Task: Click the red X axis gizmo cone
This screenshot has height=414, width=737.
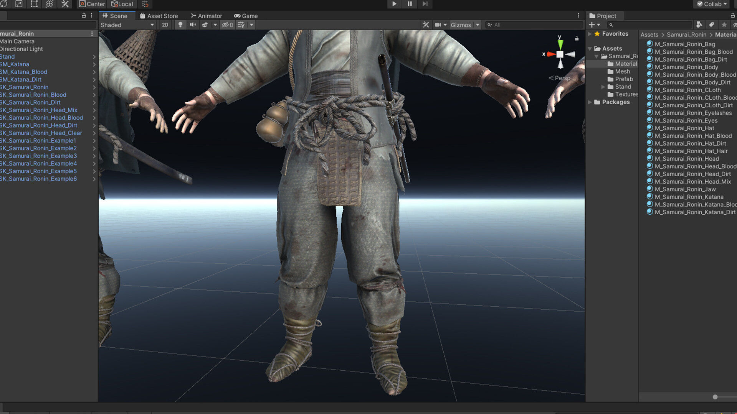Action: pyautogui.click(x=551, y=54)
